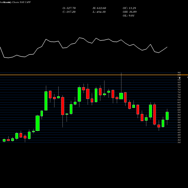The image size is (188, 188).
Task: Select the low value 'L: 484.10'
Action: pyautogui.click(x=99, y=12)
